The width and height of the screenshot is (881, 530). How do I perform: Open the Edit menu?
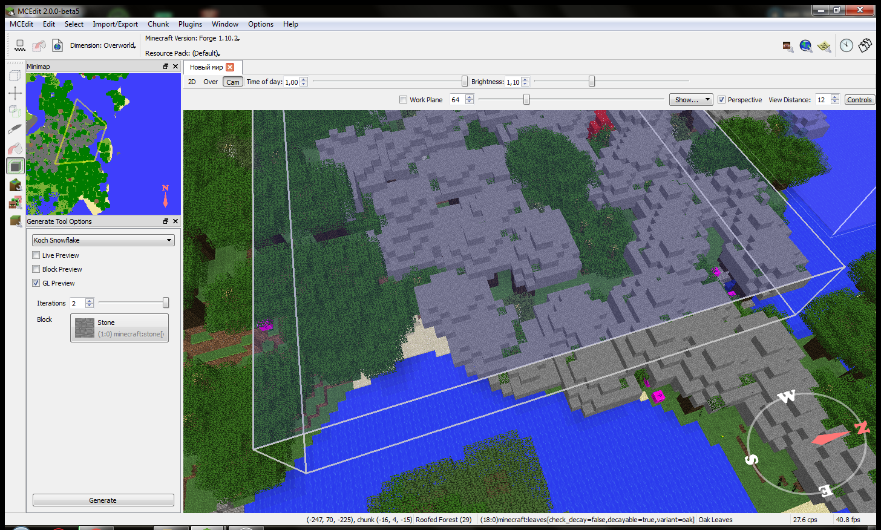coord(49,24)
